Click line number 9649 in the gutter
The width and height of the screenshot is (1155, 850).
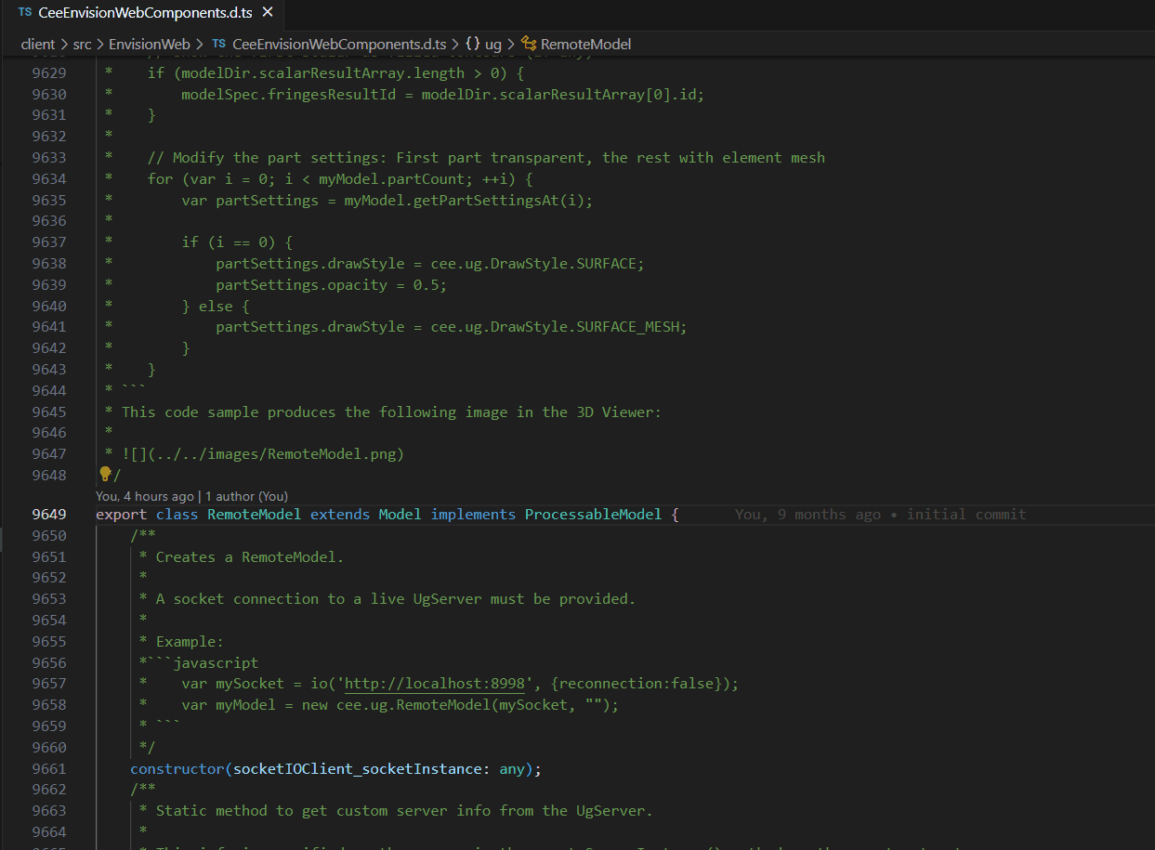49,515
